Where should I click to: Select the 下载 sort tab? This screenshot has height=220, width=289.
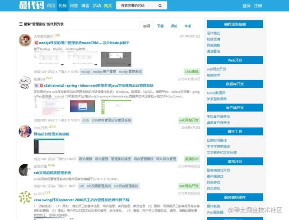click(x=160, y=26)
